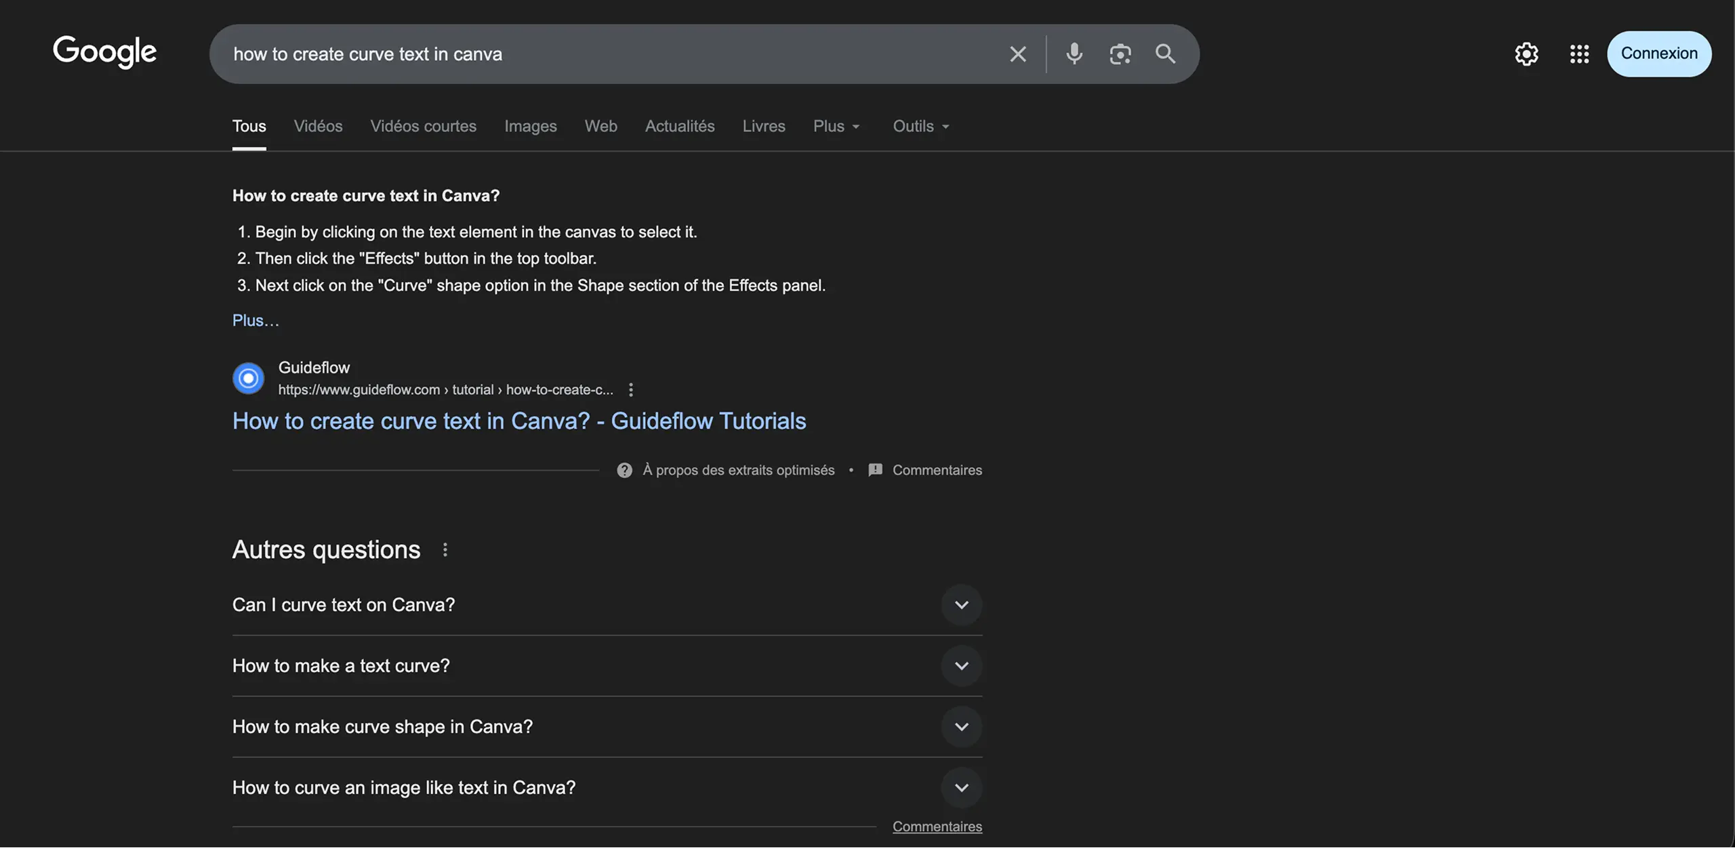
Task: Switch to the Images tab
Action: tap(531, 126)
